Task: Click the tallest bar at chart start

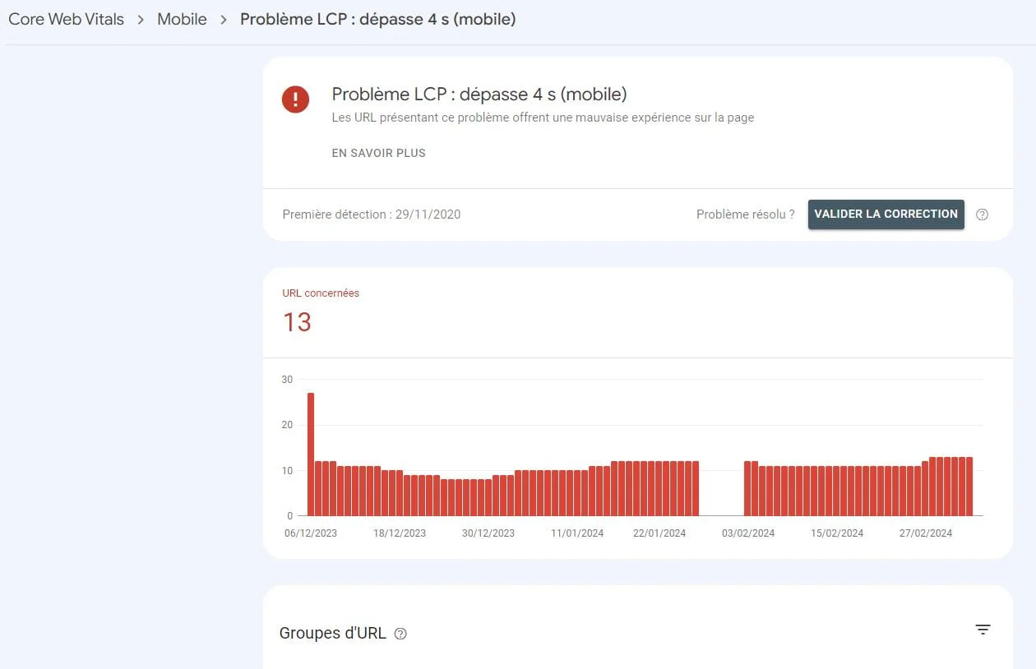Action: (x=310, y=454)
